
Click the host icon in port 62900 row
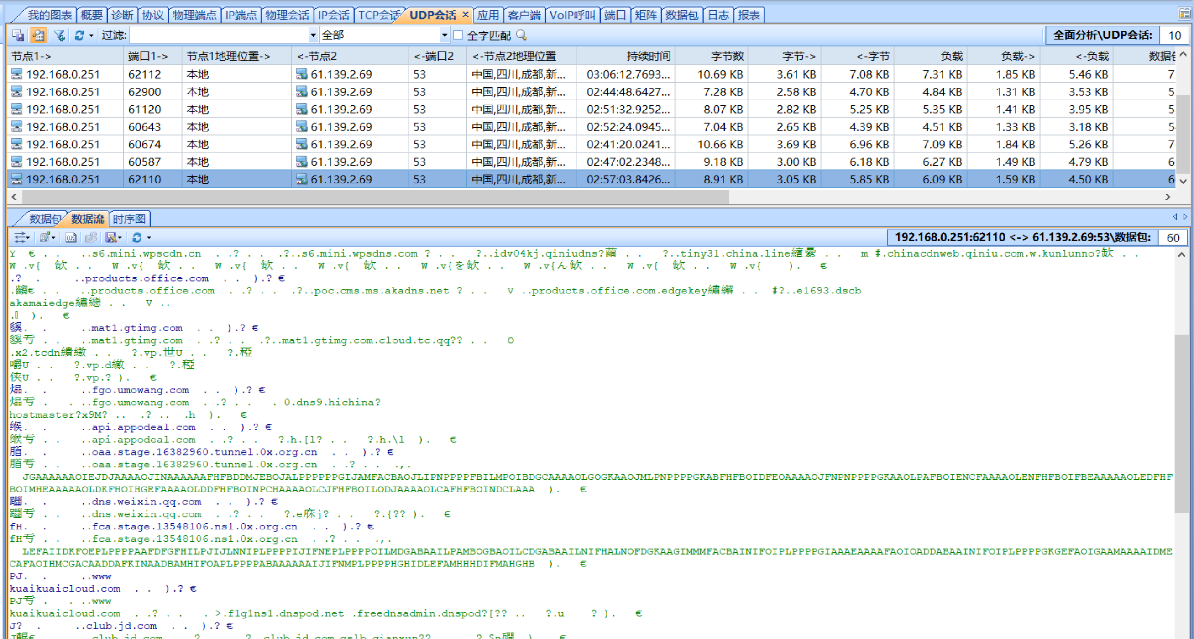17,91
